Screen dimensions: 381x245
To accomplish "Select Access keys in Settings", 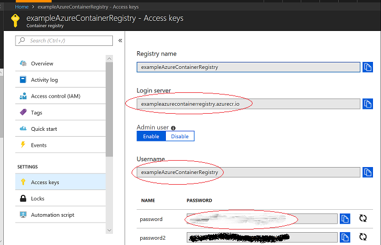I will point(60,182).
